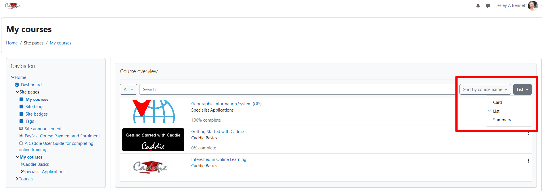
Task: Select the checked List view option
Action: pyautogui.click(x=496, y=111)
